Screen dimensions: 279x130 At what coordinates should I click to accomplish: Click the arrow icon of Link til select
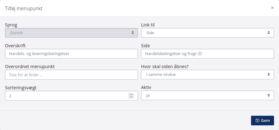(x=269, y=33)
